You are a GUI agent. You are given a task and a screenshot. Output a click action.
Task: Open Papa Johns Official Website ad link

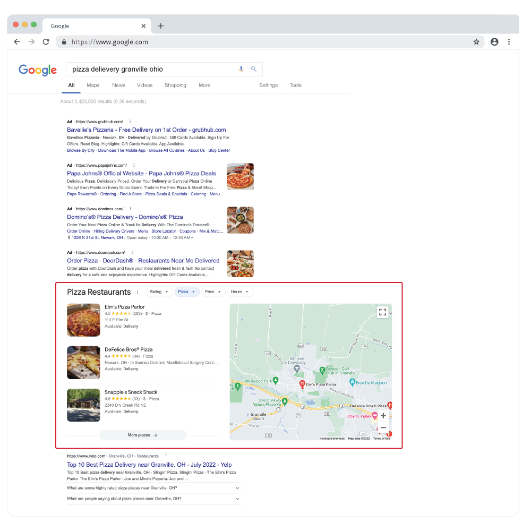tap(141, 174)
